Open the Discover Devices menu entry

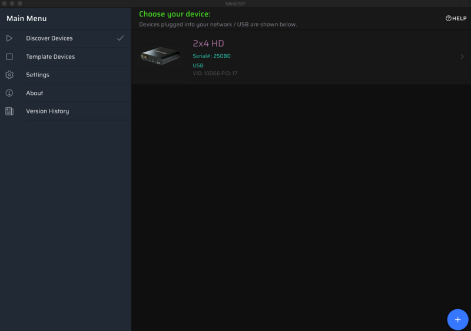tap(49, 38)
